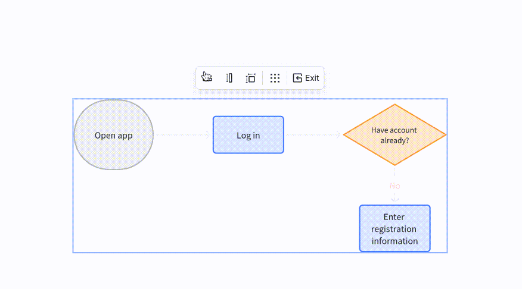522x289 pixels.
Task: Select the Enter registration information box
Action: pyautogui.click(x=395, y=228)
